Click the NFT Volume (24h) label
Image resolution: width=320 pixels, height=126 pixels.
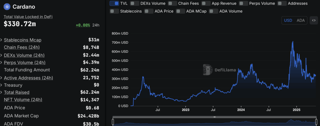(x=23, y=100)
